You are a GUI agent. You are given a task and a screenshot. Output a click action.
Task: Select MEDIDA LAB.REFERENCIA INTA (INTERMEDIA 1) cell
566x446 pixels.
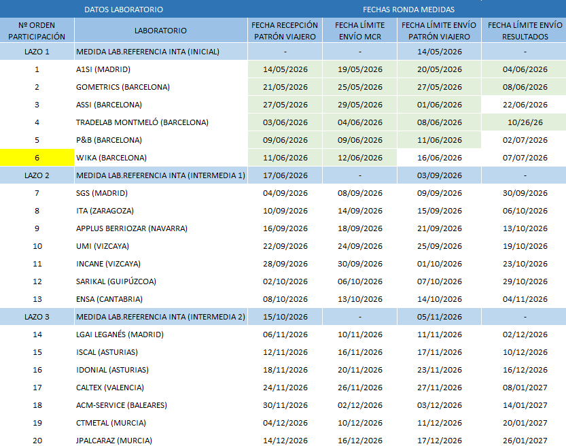click(x=160, y=175)
